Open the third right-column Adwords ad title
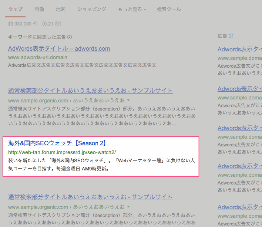262x227 pixels. point(239,128)
